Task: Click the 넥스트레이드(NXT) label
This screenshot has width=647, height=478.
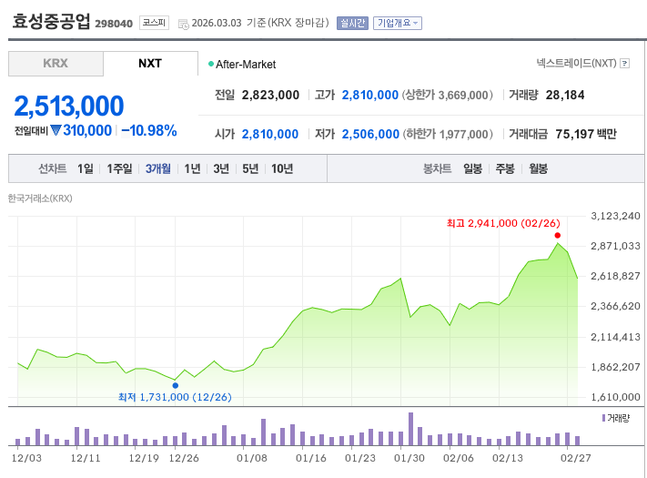Action: tap(576, 63)
